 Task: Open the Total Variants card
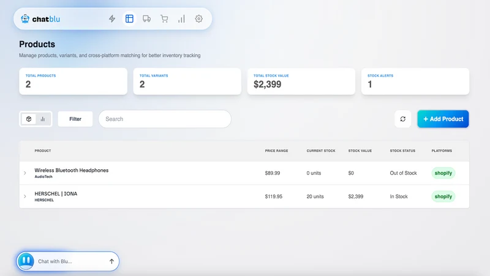(187, 82)
